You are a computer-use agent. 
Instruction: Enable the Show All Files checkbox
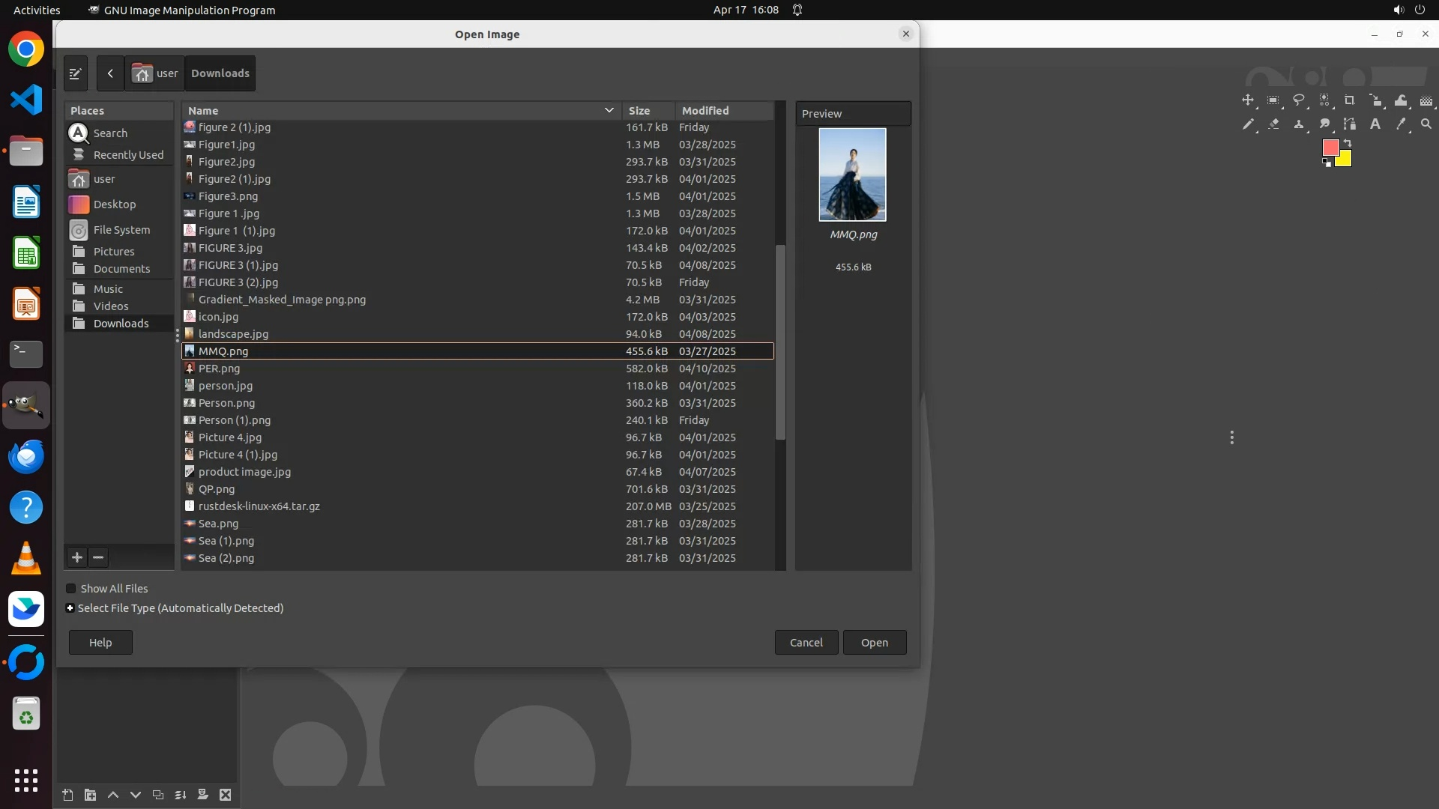[71, 589]
